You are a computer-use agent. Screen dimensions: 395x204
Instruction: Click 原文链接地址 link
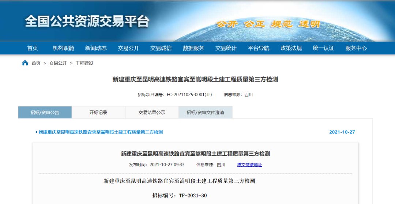pos(249,165)
